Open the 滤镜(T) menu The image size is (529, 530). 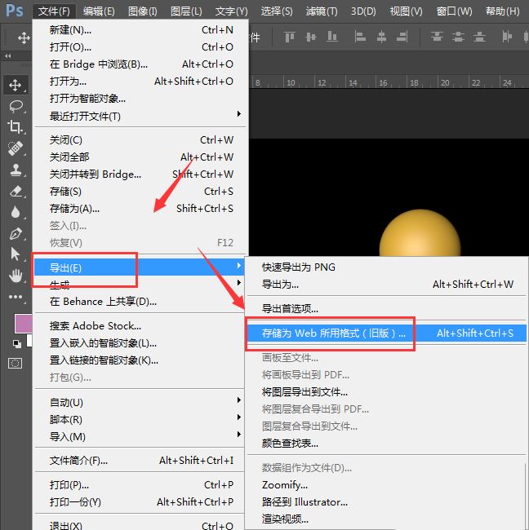[x=322, y=11]
